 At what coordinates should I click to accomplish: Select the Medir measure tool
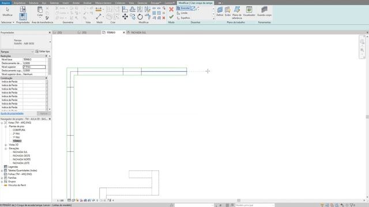tap(99, 17)
